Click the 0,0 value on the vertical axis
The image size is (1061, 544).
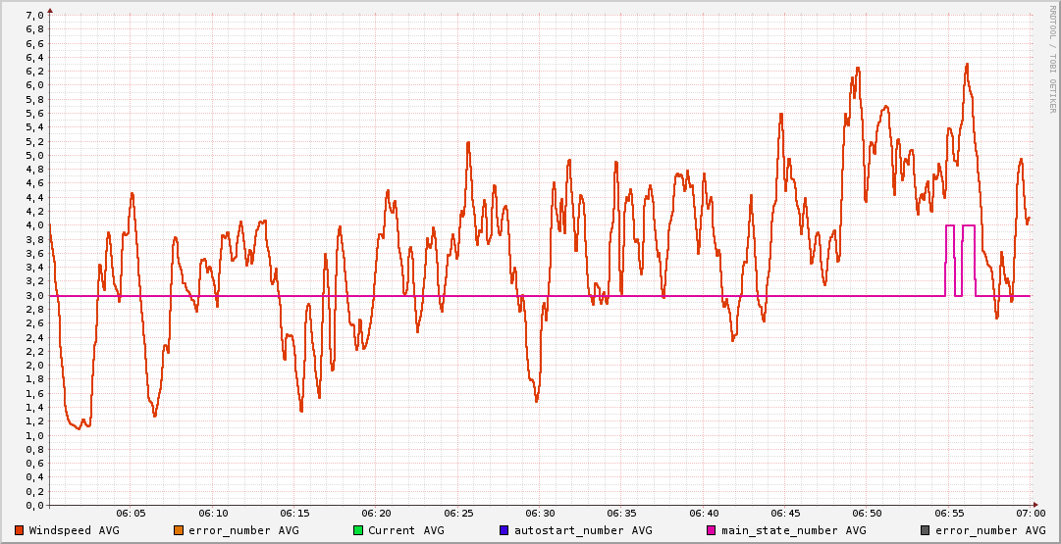tap(33, 506)
